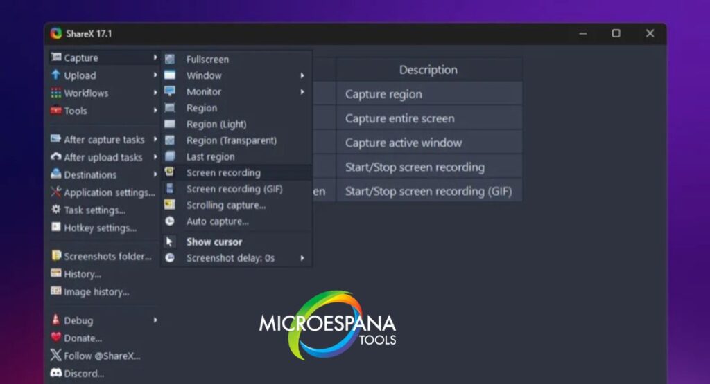Expand the Upload submenu arrow
This screenshot has height=384, width=710.
pos(155,75)
